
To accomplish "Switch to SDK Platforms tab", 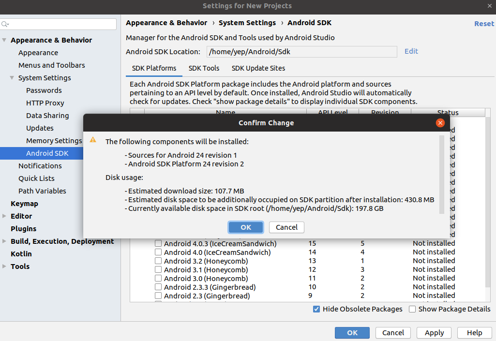I will pyautogui.click(x=154, y=68).
